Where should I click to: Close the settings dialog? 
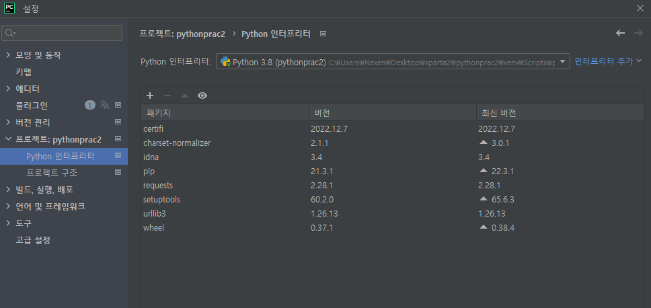click(640, 8)
